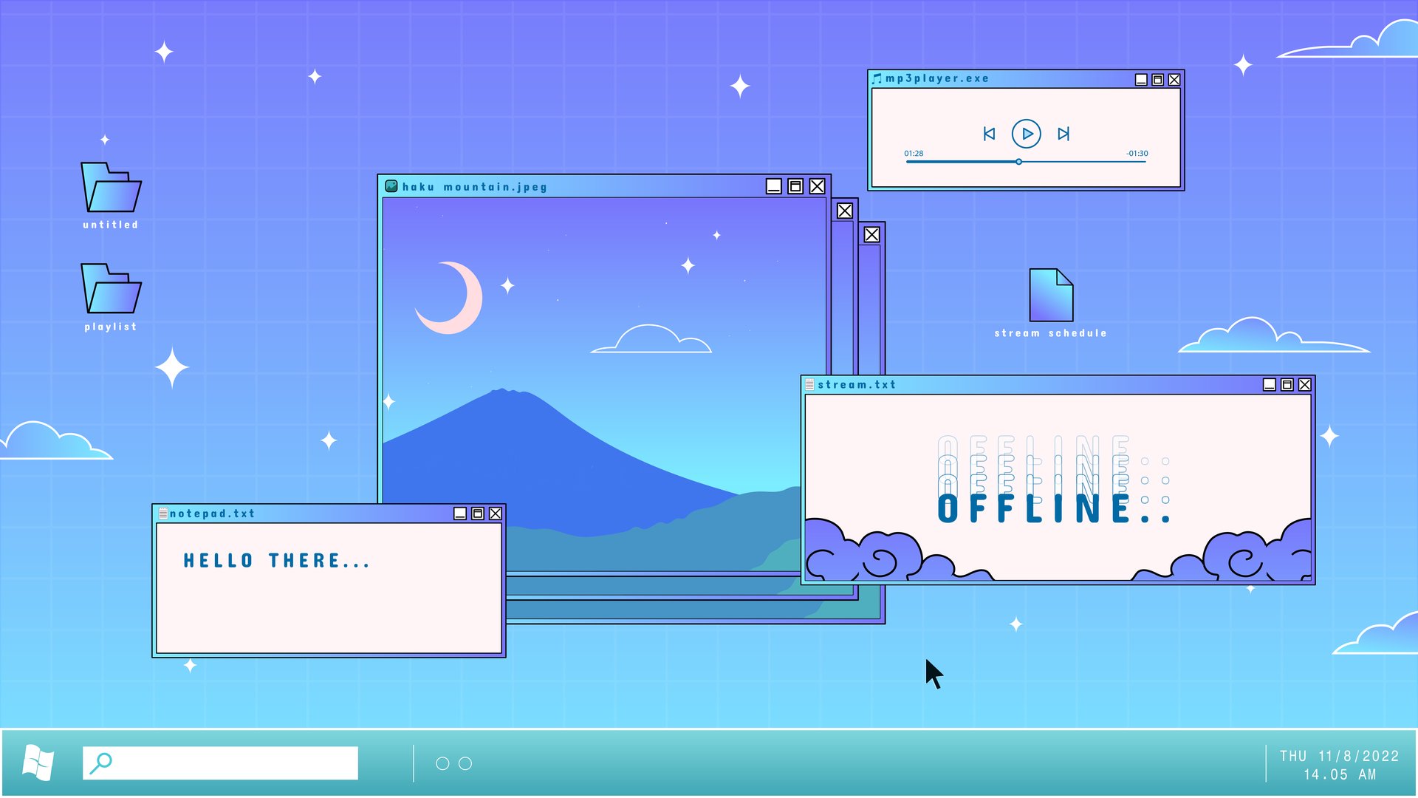Click the -01:30 remaining time label

1137,154
